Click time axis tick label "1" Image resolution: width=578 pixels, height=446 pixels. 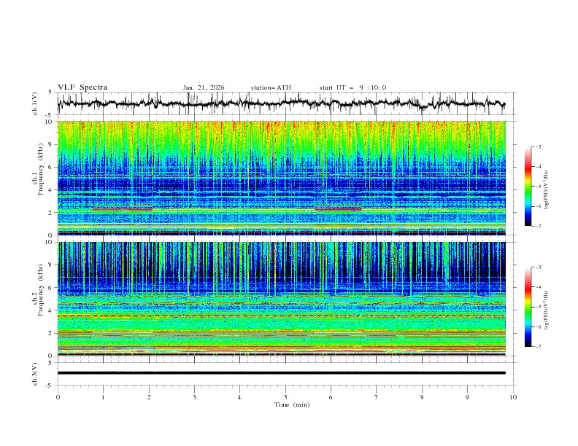point(103,397)
